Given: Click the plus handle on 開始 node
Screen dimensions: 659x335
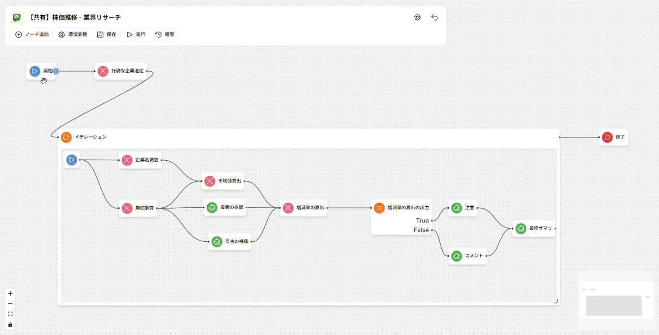Looking at the screenshot, I should pyautogui.click(x=56, y=71).
